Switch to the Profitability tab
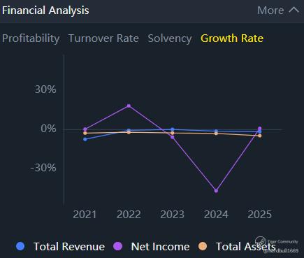This screenshot has height=258, width=304. click(x=31, y=38)
